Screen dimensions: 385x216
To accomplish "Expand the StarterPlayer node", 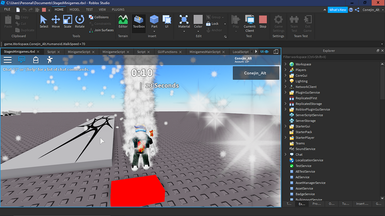I will [286, 138].
